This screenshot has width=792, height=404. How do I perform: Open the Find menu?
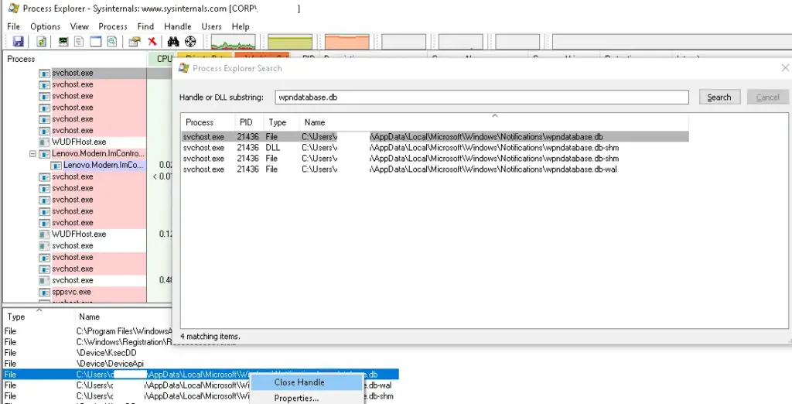click(145, 26)
